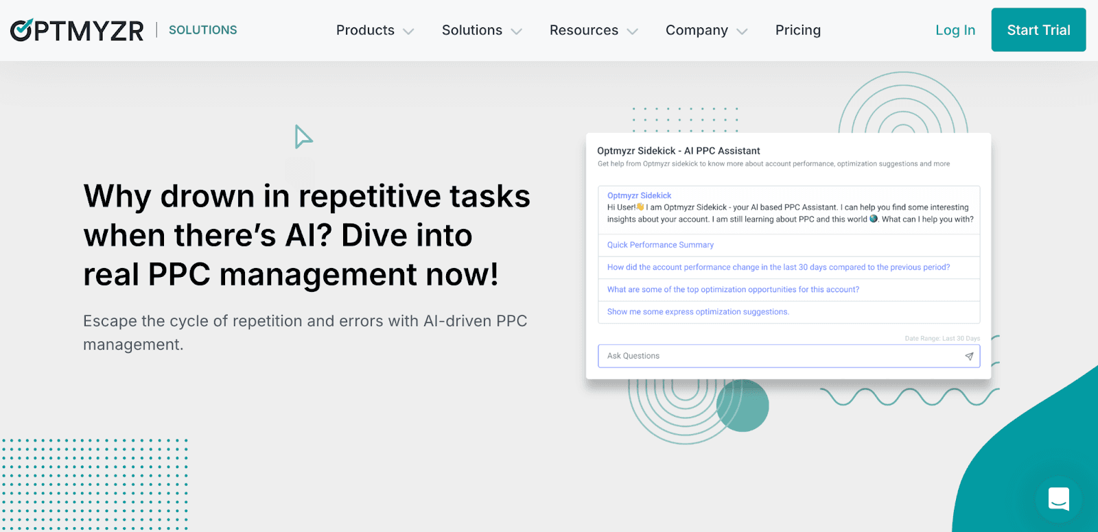The height and width of the screenshot is (532, 1098).
Task: Click the Sidekick AI PPC Assistant title
Action: point(678,151)
